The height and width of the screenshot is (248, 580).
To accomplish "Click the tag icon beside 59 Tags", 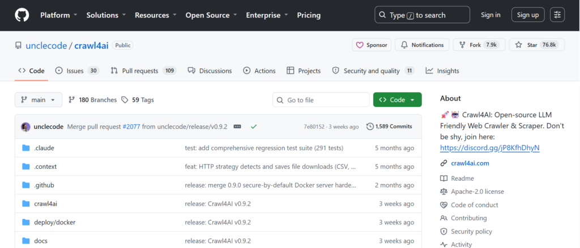I will point(125,99).
